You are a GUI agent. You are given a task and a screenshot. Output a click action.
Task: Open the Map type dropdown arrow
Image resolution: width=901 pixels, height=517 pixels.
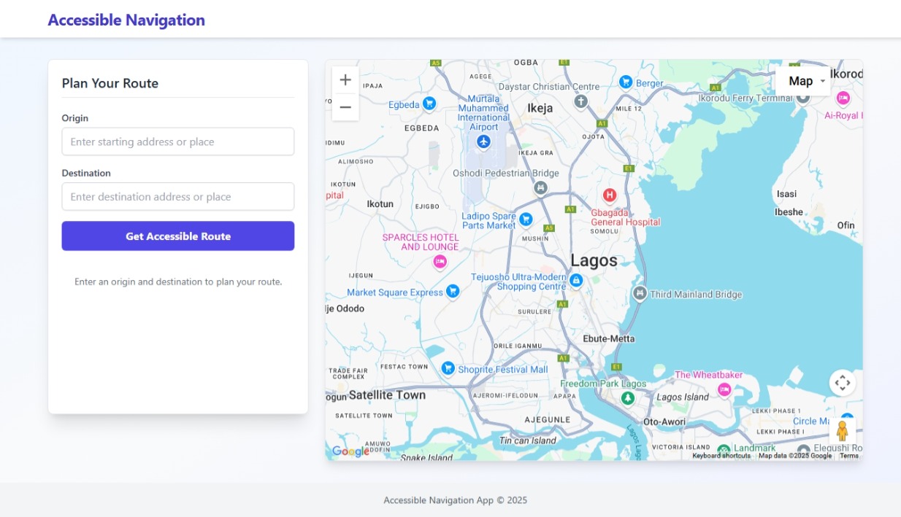coord(822,81)
